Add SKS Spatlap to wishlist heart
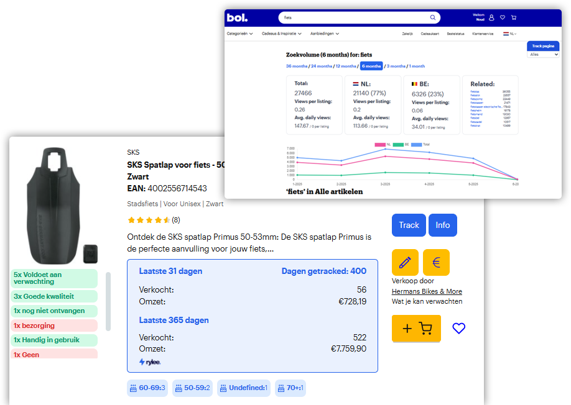The height and width of the screenshot is (405, 571). [x=459, y=329]
